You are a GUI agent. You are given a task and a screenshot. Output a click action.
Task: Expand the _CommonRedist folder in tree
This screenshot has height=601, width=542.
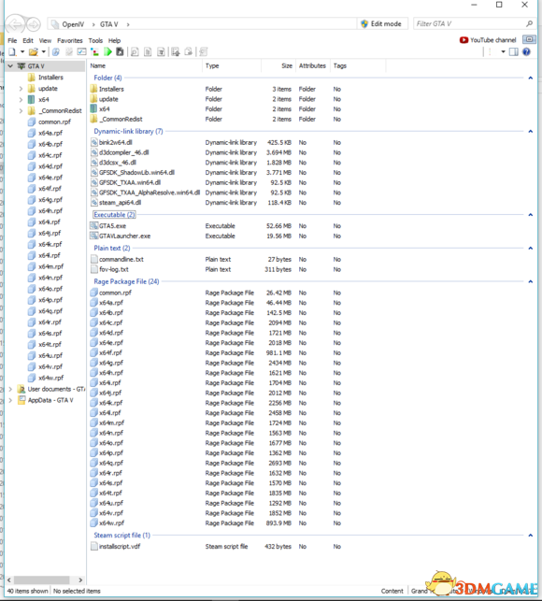click(21, 111)
